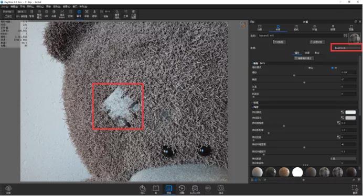Image resolution: width=363 pixels, height=196 pixels.
Task: Click texture icon beside the light gray swatch
Action: 343,118
